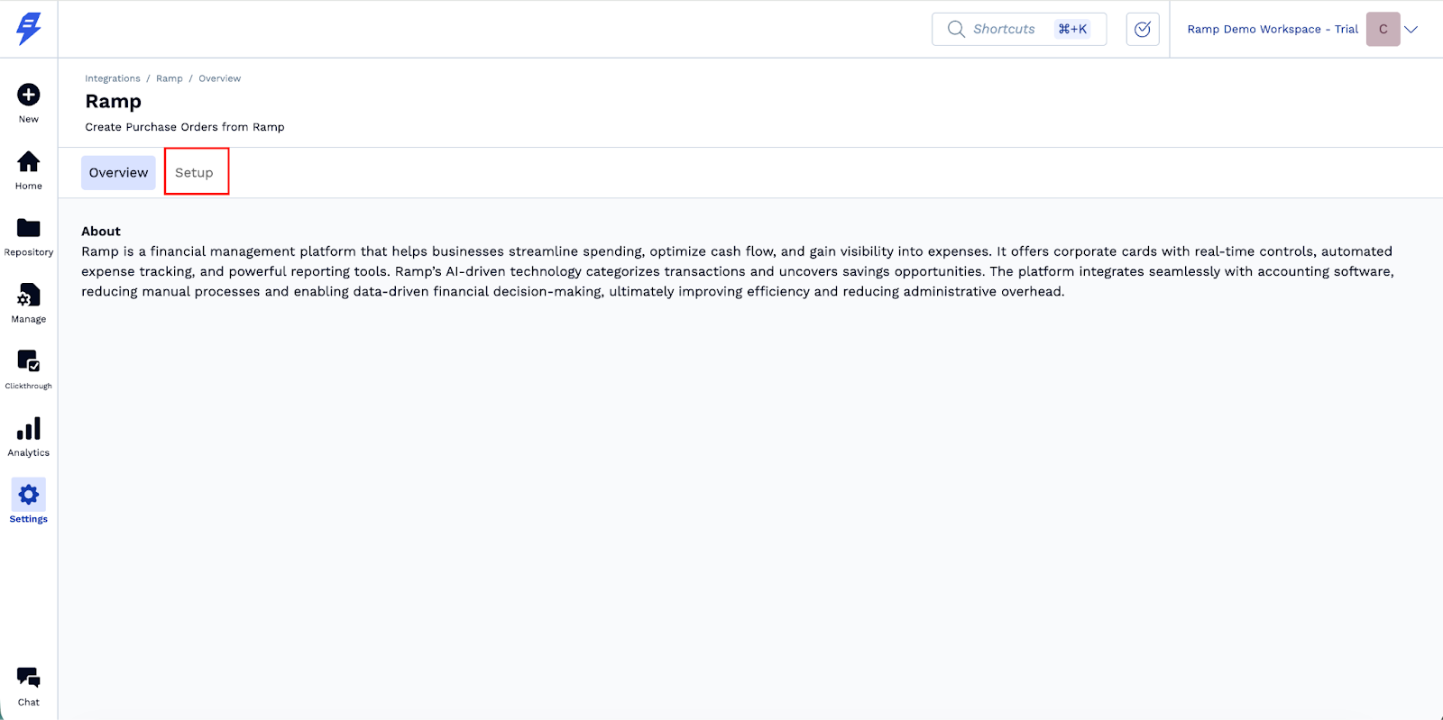Switch to the Setup tab

click(195, 173)
